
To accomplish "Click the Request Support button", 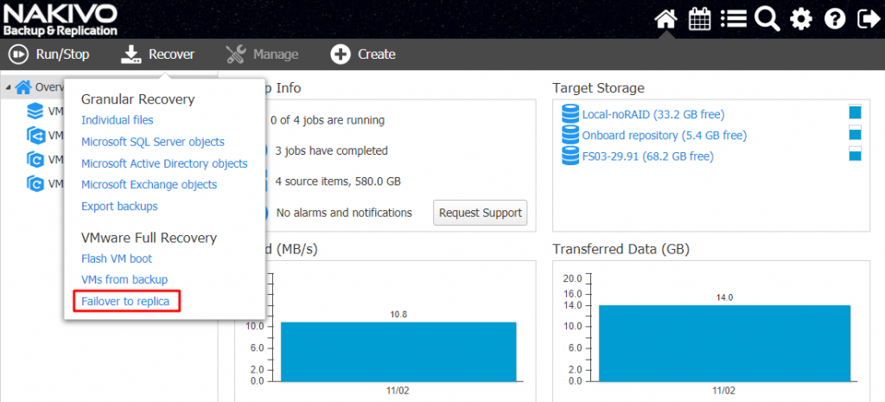I will tap(481, 213).
